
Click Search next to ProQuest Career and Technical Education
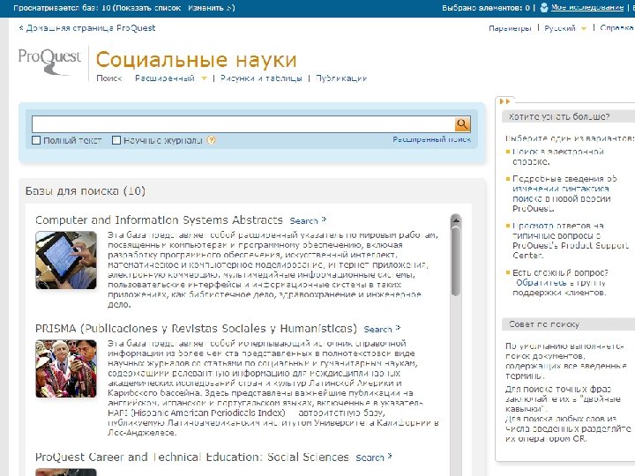point(374,457)
